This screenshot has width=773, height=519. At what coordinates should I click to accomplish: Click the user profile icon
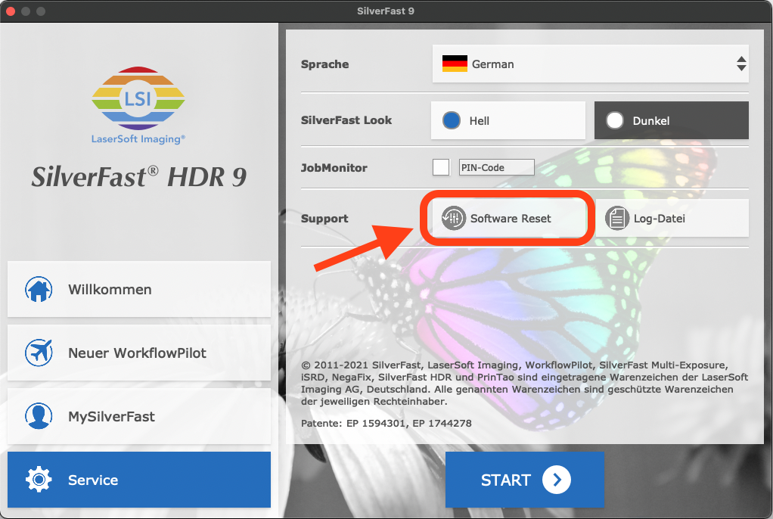tap(39, 416)
